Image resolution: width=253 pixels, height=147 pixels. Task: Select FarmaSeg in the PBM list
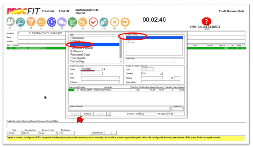(77, 61)
